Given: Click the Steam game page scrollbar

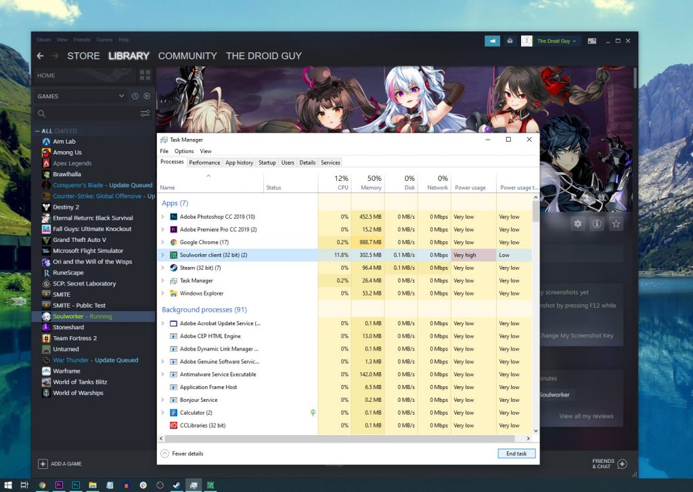Looking at the screenshot, I should [635, 80].
